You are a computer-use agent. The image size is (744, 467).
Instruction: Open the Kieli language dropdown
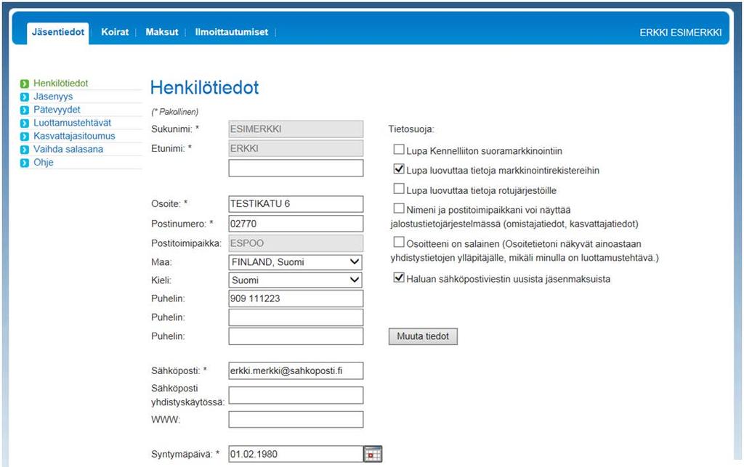coord(295,280)
